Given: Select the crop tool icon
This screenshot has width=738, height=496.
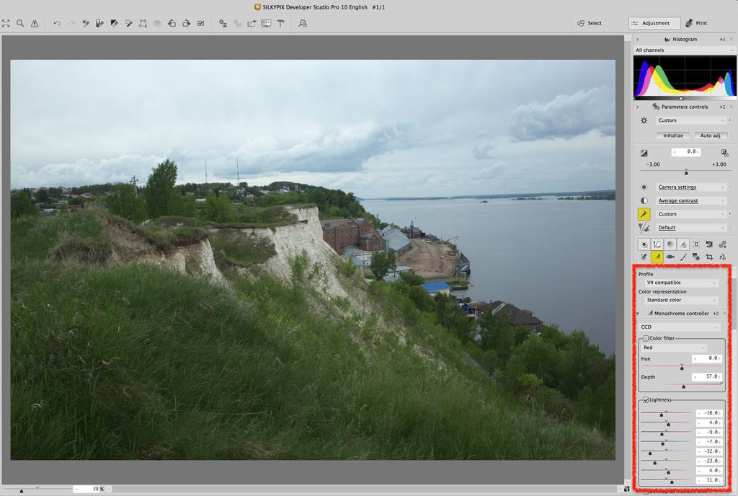Looking at the screenshot, I should pyautogui.click(x=709, y=257).
